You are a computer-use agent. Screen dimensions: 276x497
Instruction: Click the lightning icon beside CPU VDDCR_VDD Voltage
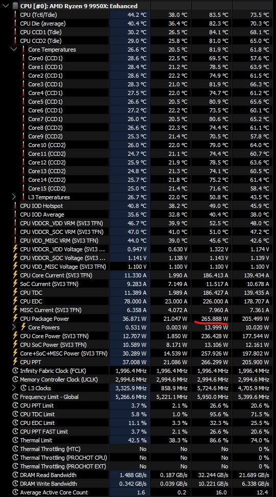tap(15, 249)
